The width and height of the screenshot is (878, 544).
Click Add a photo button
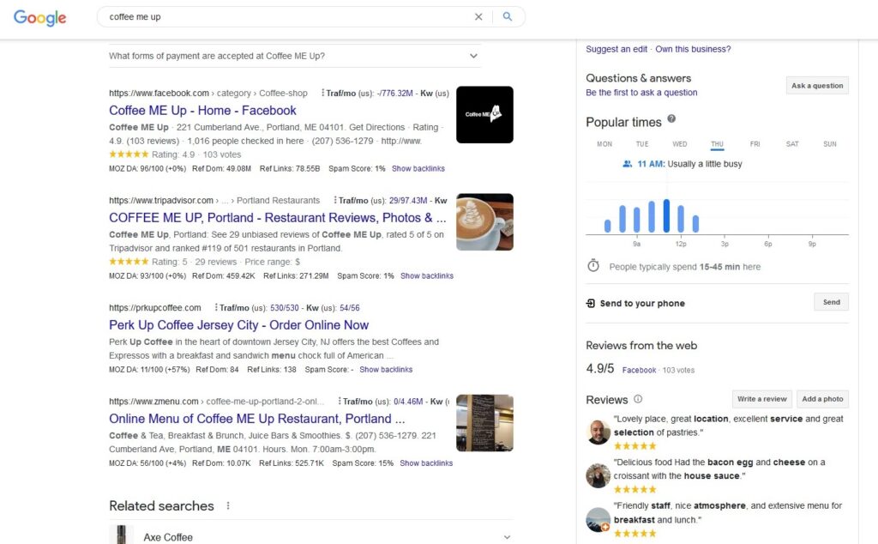coord(822,399)
